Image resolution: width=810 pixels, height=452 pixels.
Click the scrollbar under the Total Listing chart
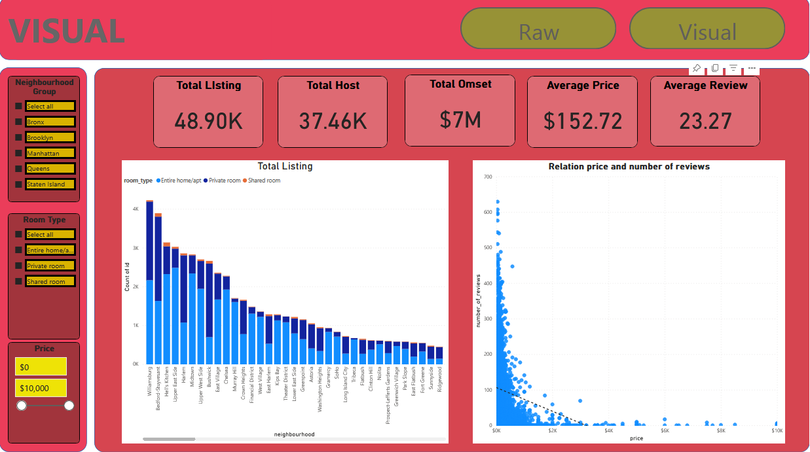click(x=169, y=438)
